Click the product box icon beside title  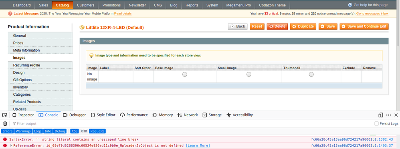82,27
